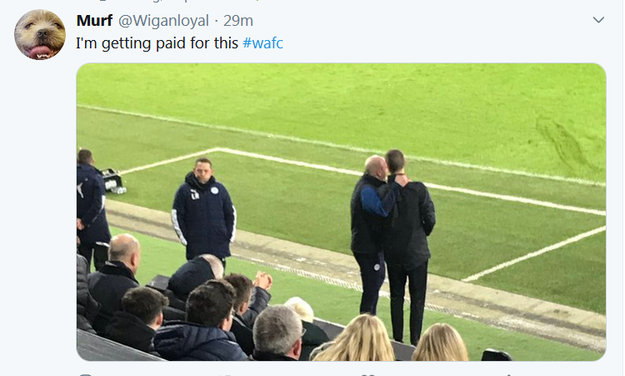Open the tweet options chevron menu

pyautogui.click(x=598, y=20)
